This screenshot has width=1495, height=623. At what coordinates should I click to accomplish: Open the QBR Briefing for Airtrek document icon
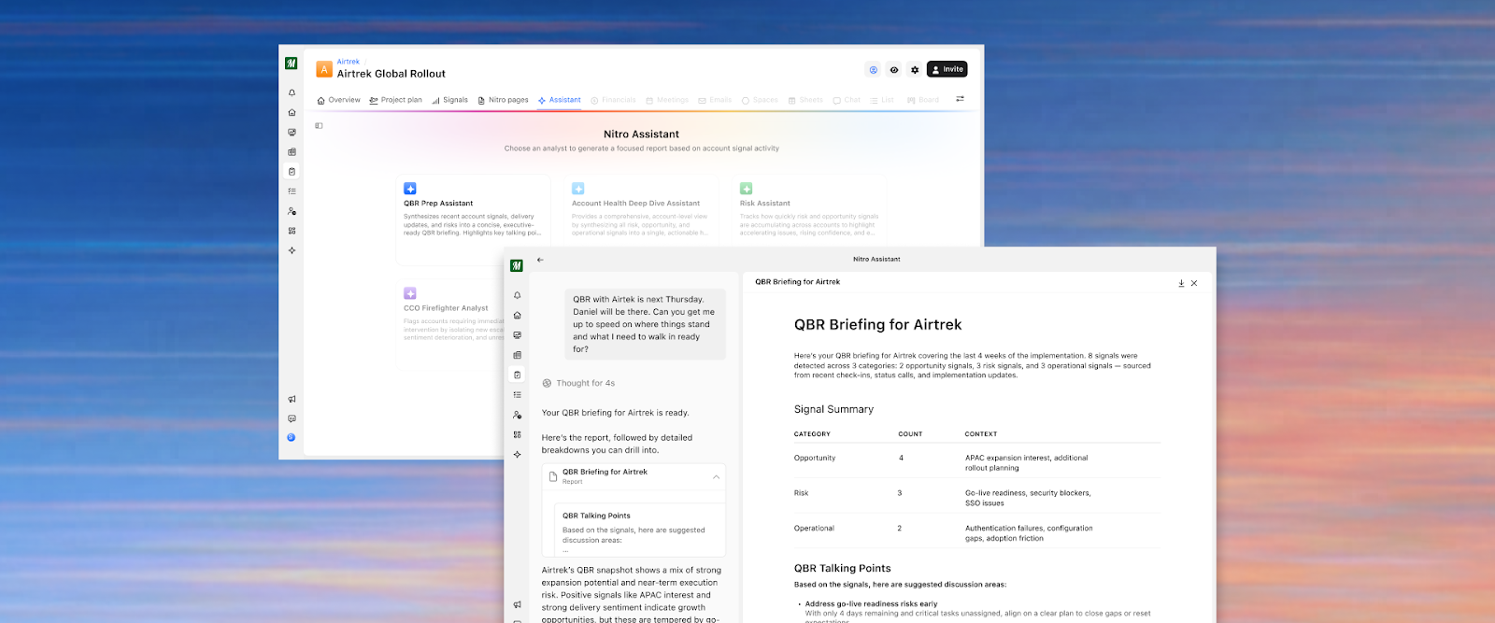coord(553,476)
